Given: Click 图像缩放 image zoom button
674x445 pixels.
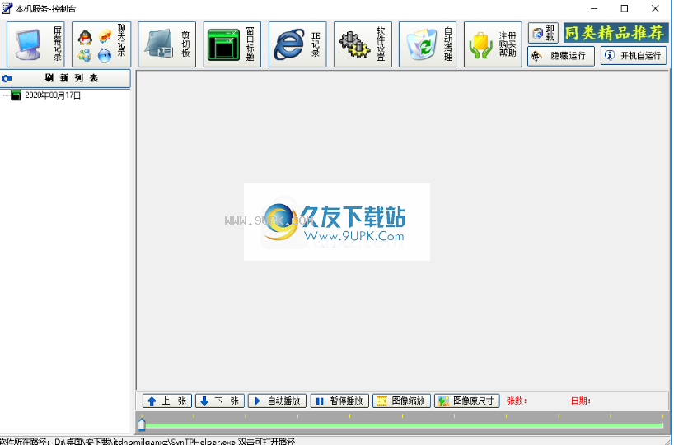Looking at the screenshot, I should 401,401.
